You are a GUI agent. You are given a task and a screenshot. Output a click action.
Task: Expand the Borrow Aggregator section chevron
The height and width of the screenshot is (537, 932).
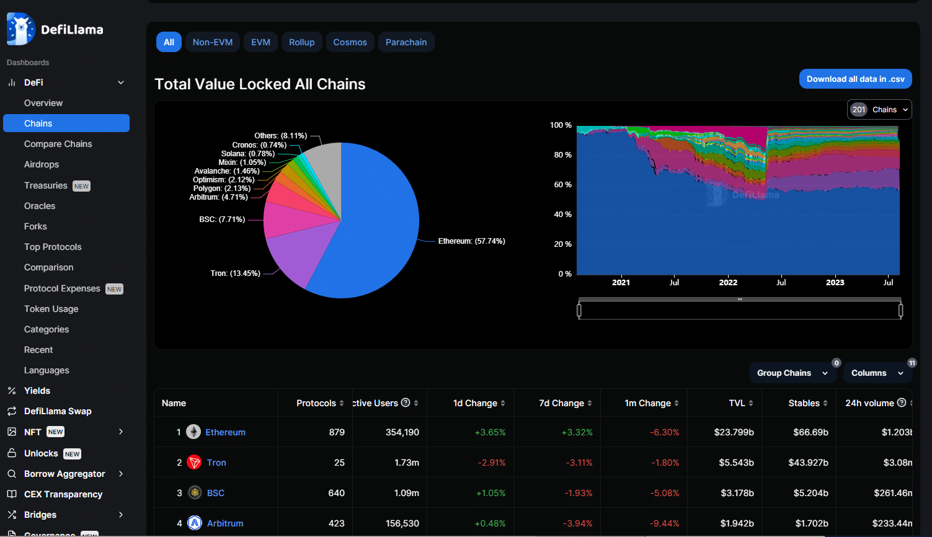(x=121, y=474)
